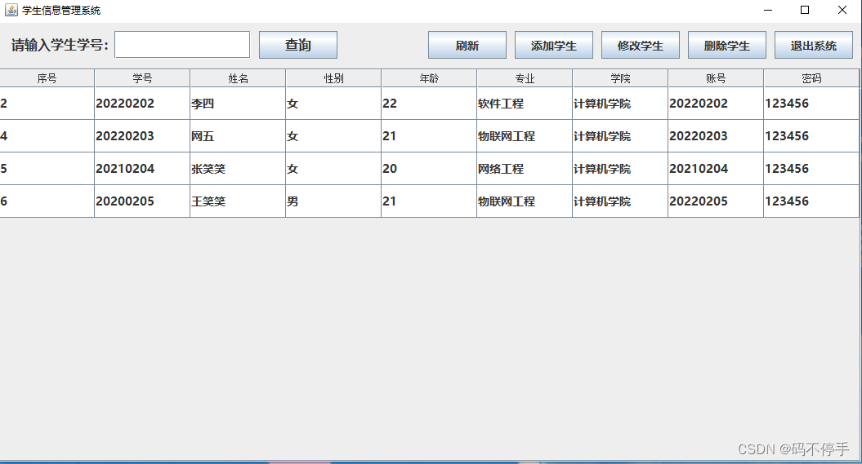Click the 删除学生 delete student button
This screenshot has height=464, width=862.
point(726,45)
